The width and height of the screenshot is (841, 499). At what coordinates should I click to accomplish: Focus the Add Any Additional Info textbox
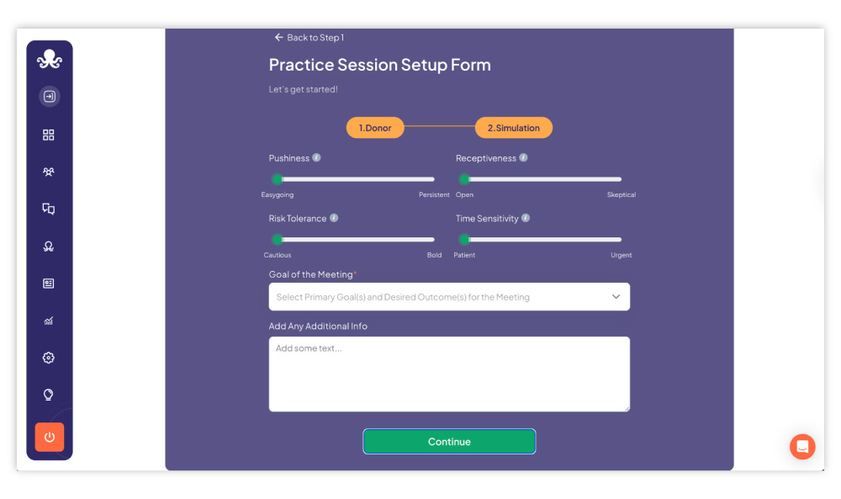pos(449,374)
